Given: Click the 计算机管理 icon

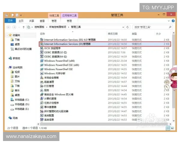Looking at the screenshot, I should pyautogui.click(x=42, y=99).
